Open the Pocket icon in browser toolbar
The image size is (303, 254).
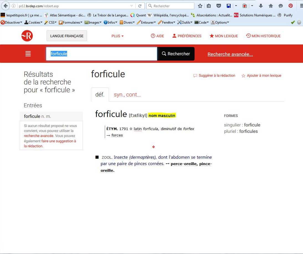(218, 6)
